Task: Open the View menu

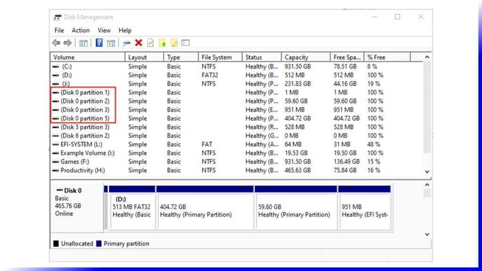Action: point(104,30)
